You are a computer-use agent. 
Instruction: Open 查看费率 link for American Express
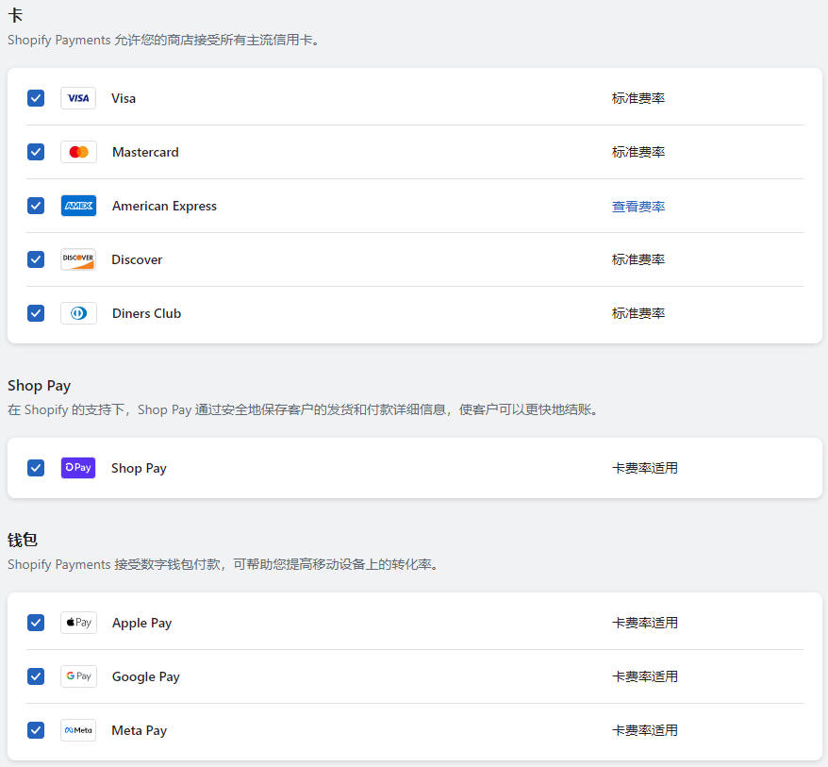coord(638,206)
